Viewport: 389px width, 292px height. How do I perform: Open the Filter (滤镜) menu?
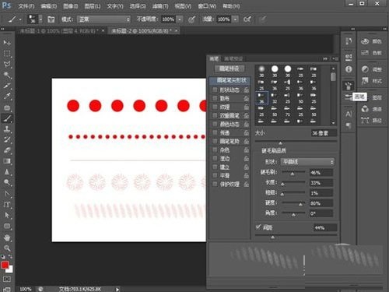(160, 6)
